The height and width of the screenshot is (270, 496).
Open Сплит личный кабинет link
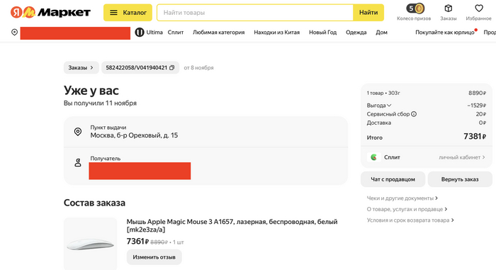pos(461,157)
